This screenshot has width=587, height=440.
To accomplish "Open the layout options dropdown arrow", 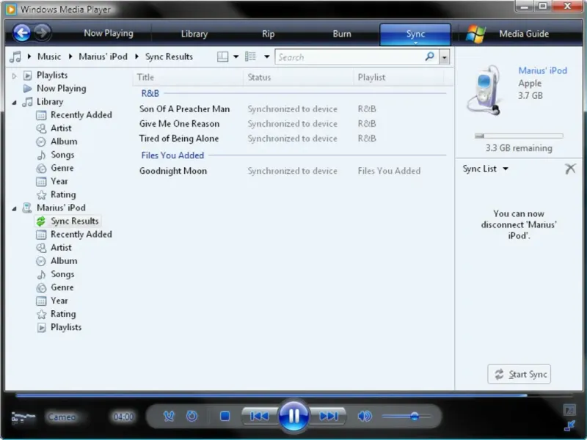I will click(236, 57).
